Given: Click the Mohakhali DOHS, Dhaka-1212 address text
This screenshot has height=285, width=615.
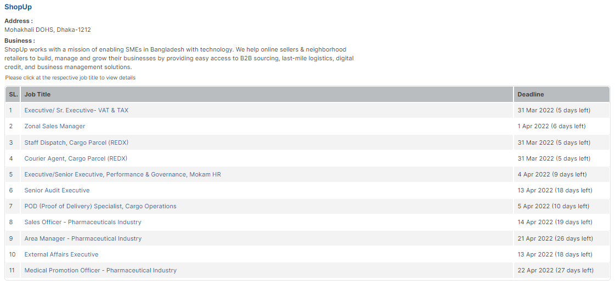Looking at the screenshot, I should click(48, 30).
